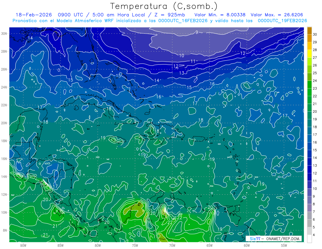This screenshot has width=322, height=249.
Task: Click the '18N' latitude label
Action: tap(5, 141)
